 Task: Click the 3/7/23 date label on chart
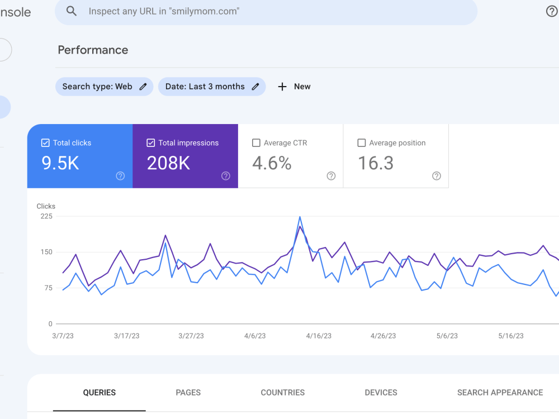point(63,336)
